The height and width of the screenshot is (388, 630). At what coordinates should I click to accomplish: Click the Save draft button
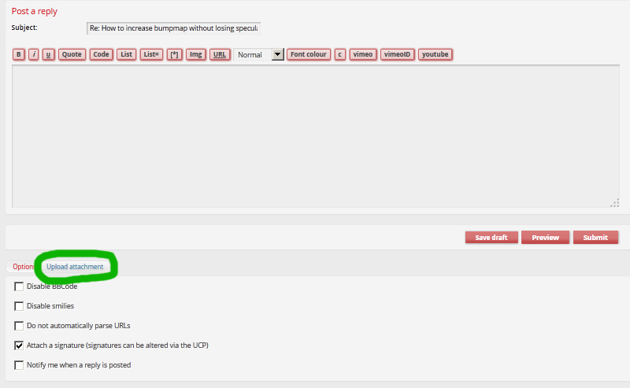click(491, 238)
